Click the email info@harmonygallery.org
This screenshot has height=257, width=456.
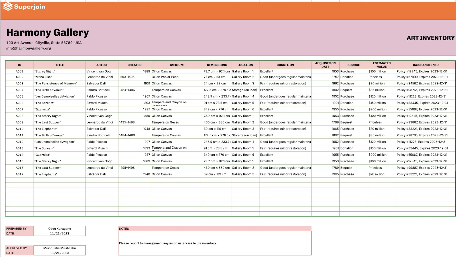pyautogui.click(x=29, y=48)
